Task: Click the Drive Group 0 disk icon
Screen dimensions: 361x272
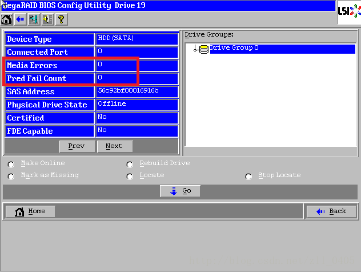Action: coord(203,49)
